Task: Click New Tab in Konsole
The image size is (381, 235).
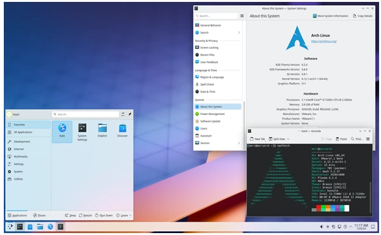Action: 257,138
